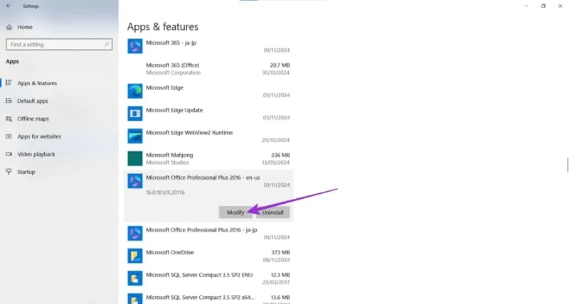569x304 pixels.
Task: Select SQL Server Compact 3.5 SP2 ENU entry
Action: (208, 278)
